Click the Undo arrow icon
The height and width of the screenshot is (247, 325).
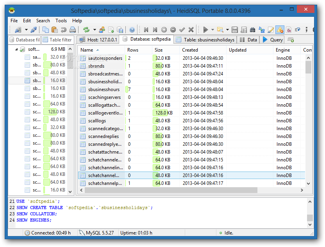pos(63,30)
